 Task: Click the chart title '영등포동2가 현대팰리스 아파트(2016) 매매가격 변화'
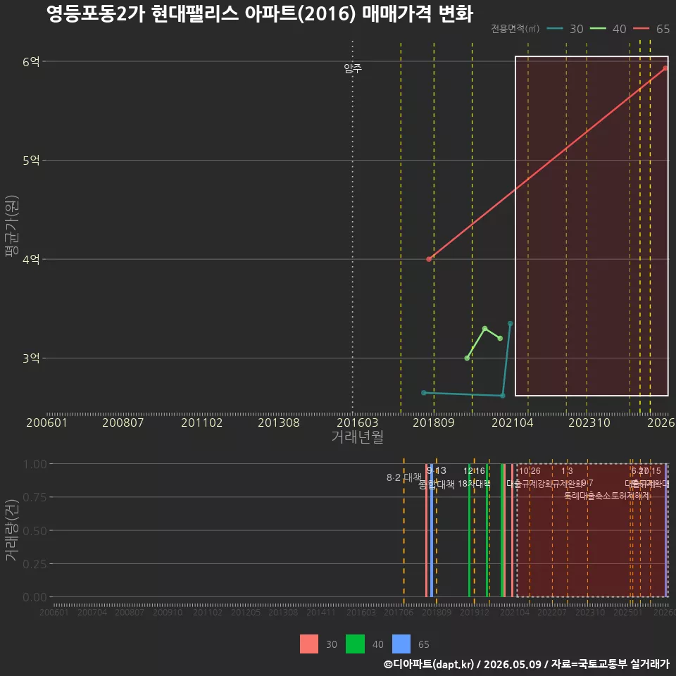tap(260, 14)
